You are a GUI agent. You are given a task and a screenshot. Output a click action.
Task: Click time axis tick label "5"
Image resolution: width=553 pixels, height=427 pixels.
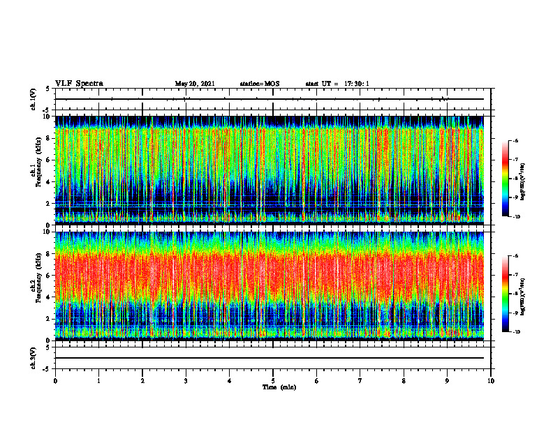[x=273, y=381]
